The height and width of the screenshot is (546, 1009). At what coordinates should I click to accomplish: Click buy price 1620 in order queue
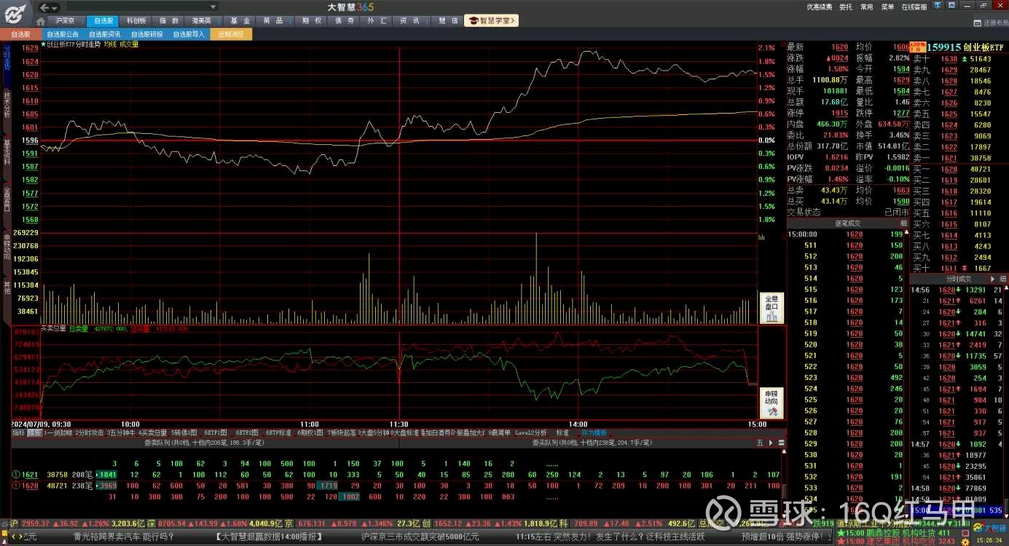(31, 486)
